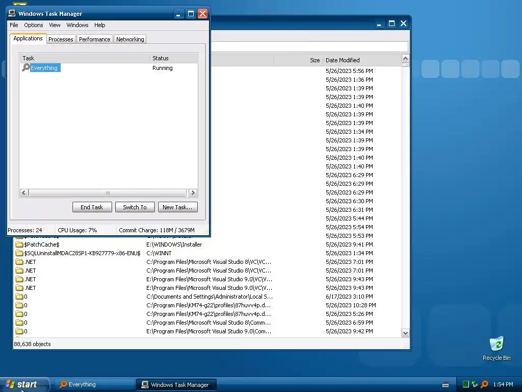
Task: Click the task list left scroll arrow
Action: pos(24,193)
